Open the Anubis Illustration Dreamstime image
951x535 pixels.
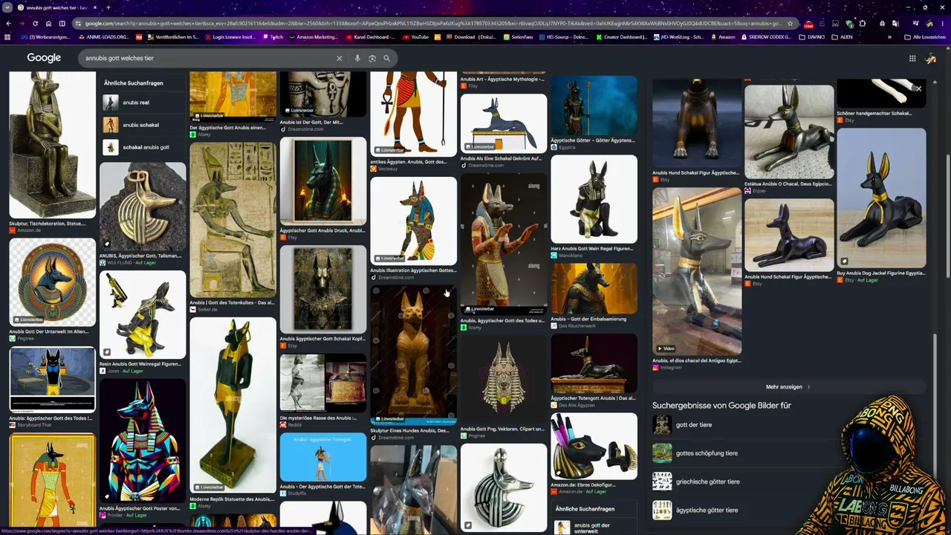click(x=413, y=221)
